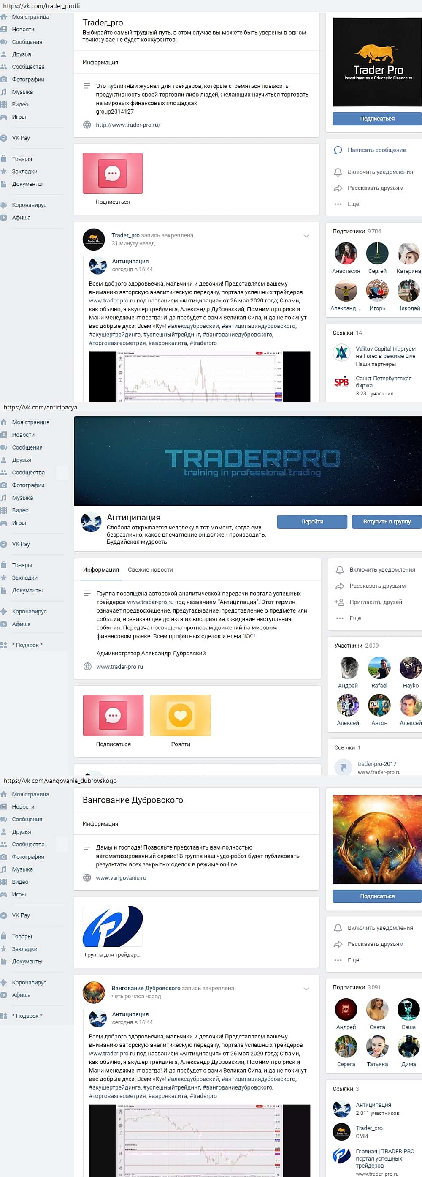Click the speech bubble icon beside Написать сообщение
Image resolution: width=422 pixels, height=1177 pixels.
coord(338,150)
